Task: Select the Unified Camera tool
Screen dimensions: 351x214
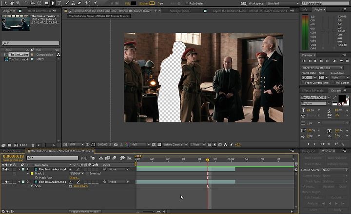Action: pyautogui.click(x=33, y=3)
